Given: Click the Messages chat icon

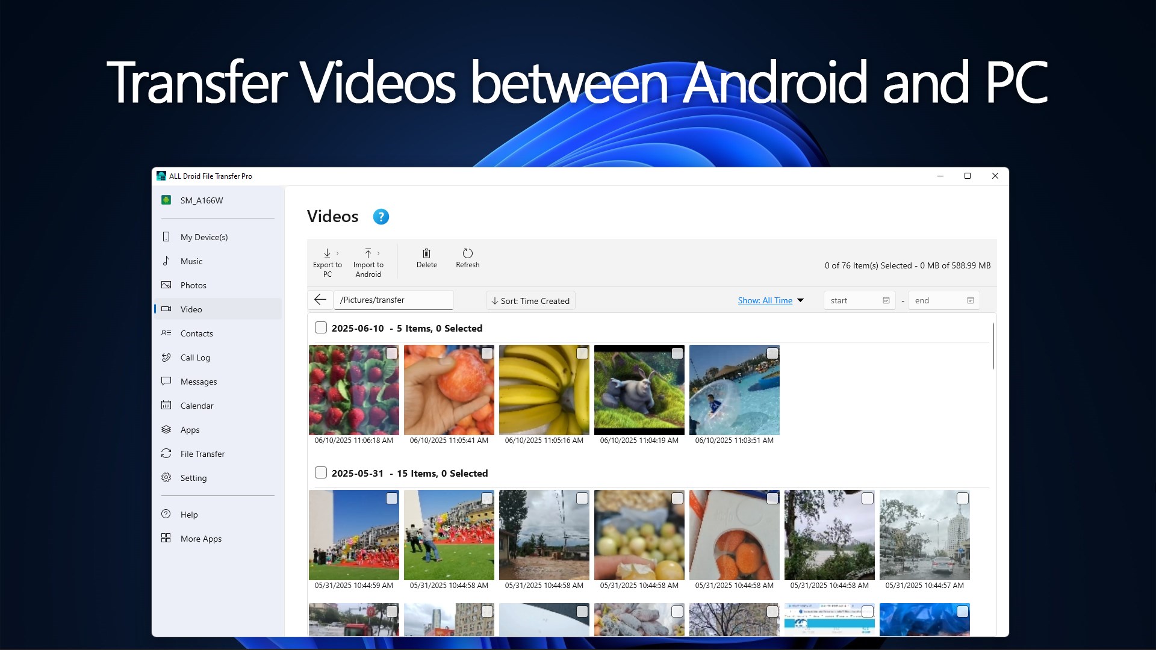Looking at the screenshot, I should point(166,381).
